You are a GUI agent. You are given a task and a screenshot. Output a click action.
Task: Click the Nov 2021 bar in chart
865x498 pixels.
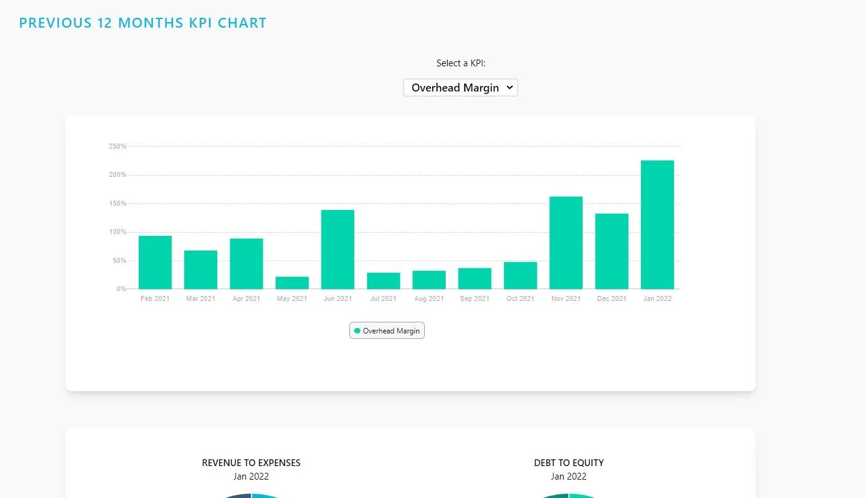point(566,243)
